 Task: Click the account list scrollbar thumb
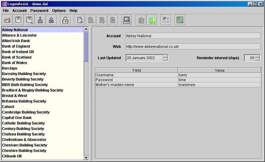tap(86, 46)
